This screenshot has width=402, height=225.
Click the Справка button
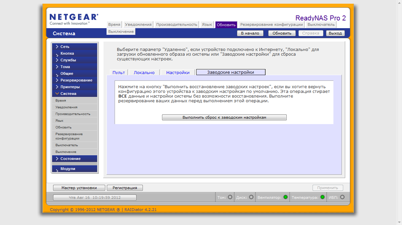point(311,33)
